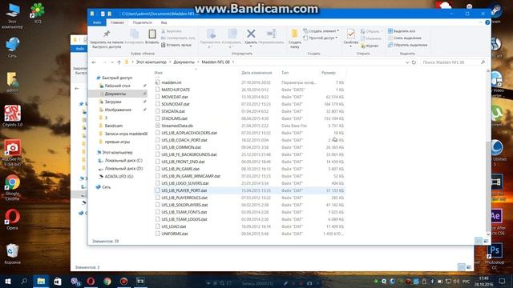The height and width of the screenshot is (288, 513).
Task: Open the CityInfo 3.0 desktop icon
Action: pos(13,116)
